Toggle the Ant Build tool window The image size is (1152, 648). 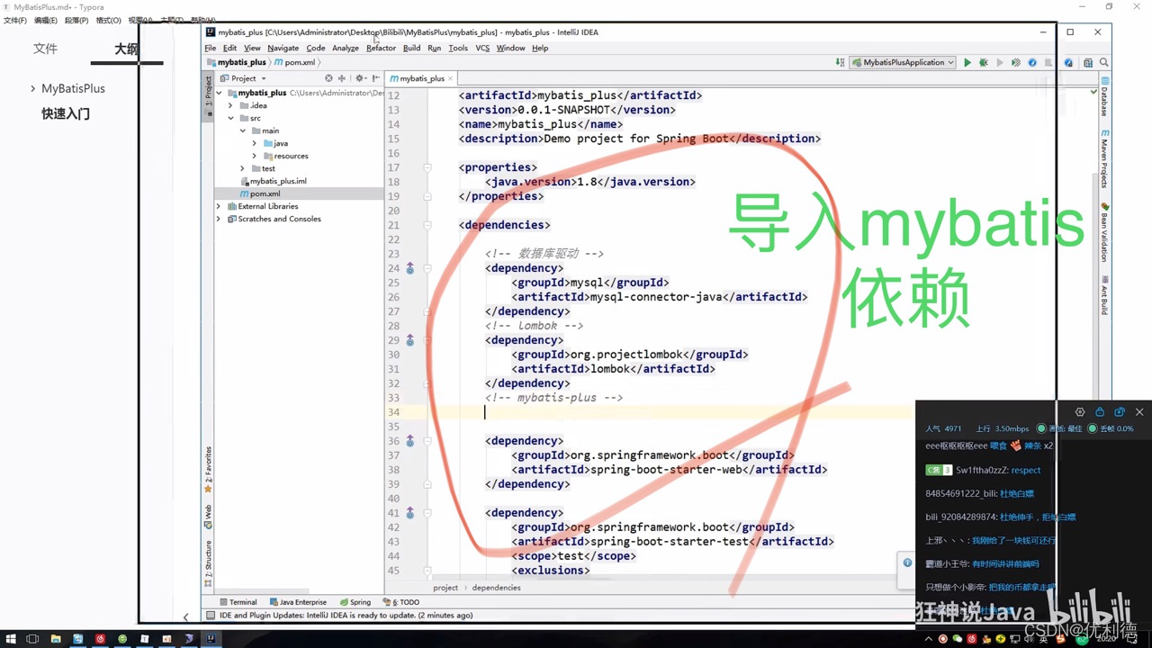click(x=1104, y=295)
